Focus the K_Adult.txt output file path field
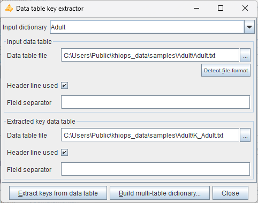Image resolution: width=258 pixels, height=203 pixels. coord(150,135)
